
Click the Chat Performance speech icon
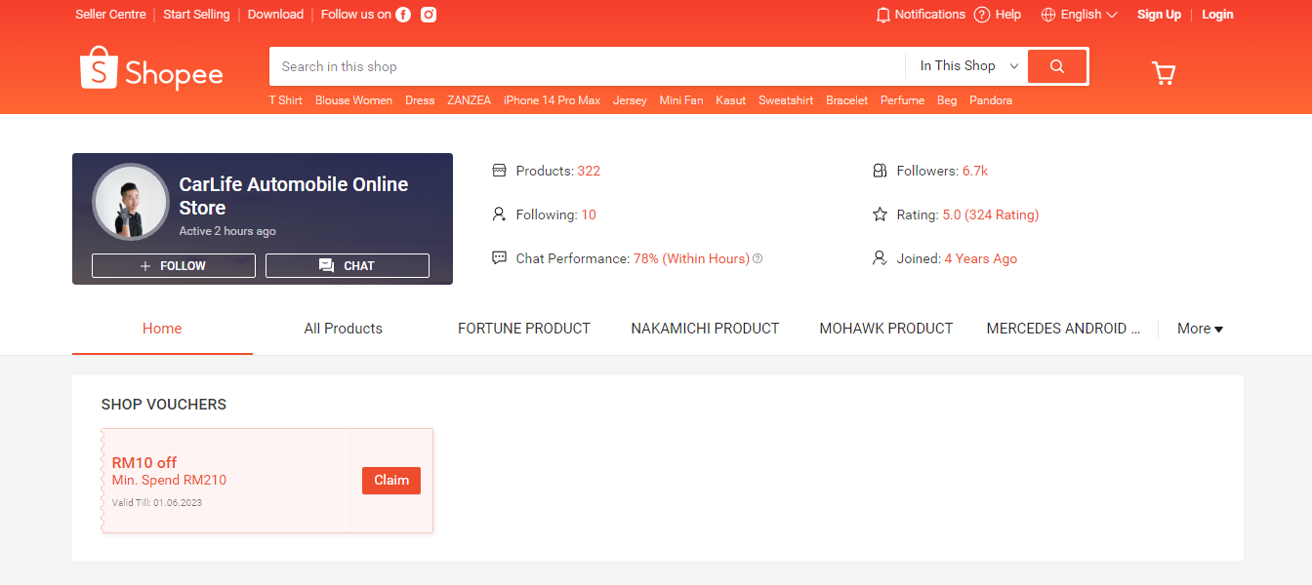499,258
